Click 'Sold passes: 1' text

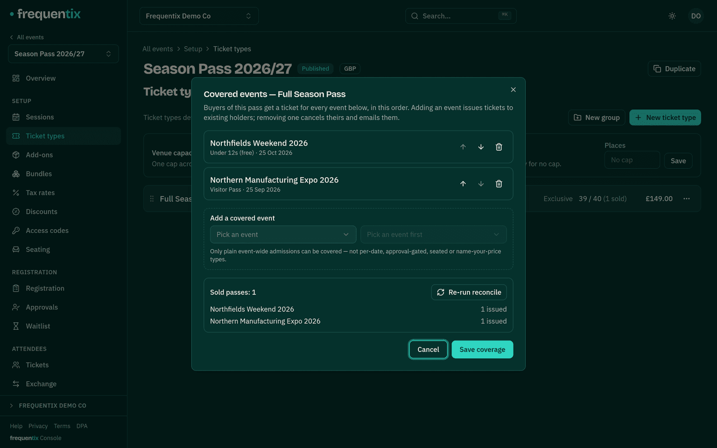tap(233, 292)
